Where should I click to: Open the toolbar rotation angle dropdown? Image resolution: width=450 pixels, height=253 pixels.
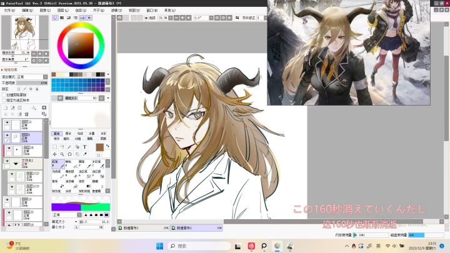(211, 17)
